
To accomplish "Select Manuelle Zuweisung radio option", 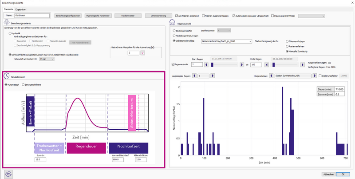I will pyautogui.click(x=287, y=51).
